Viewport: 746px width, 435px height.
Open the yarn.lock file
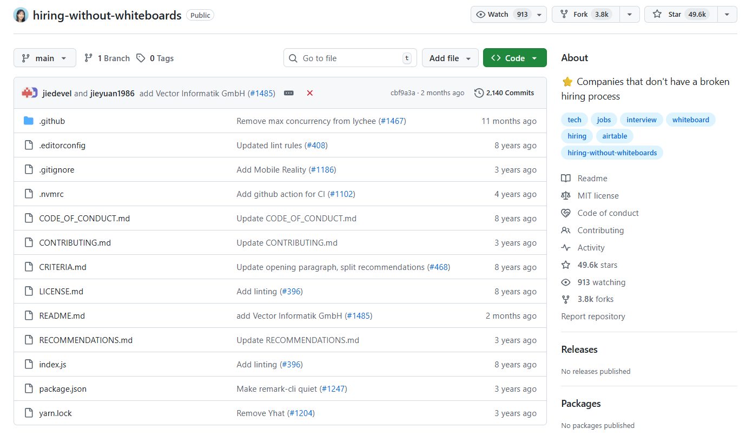point(56,413)
